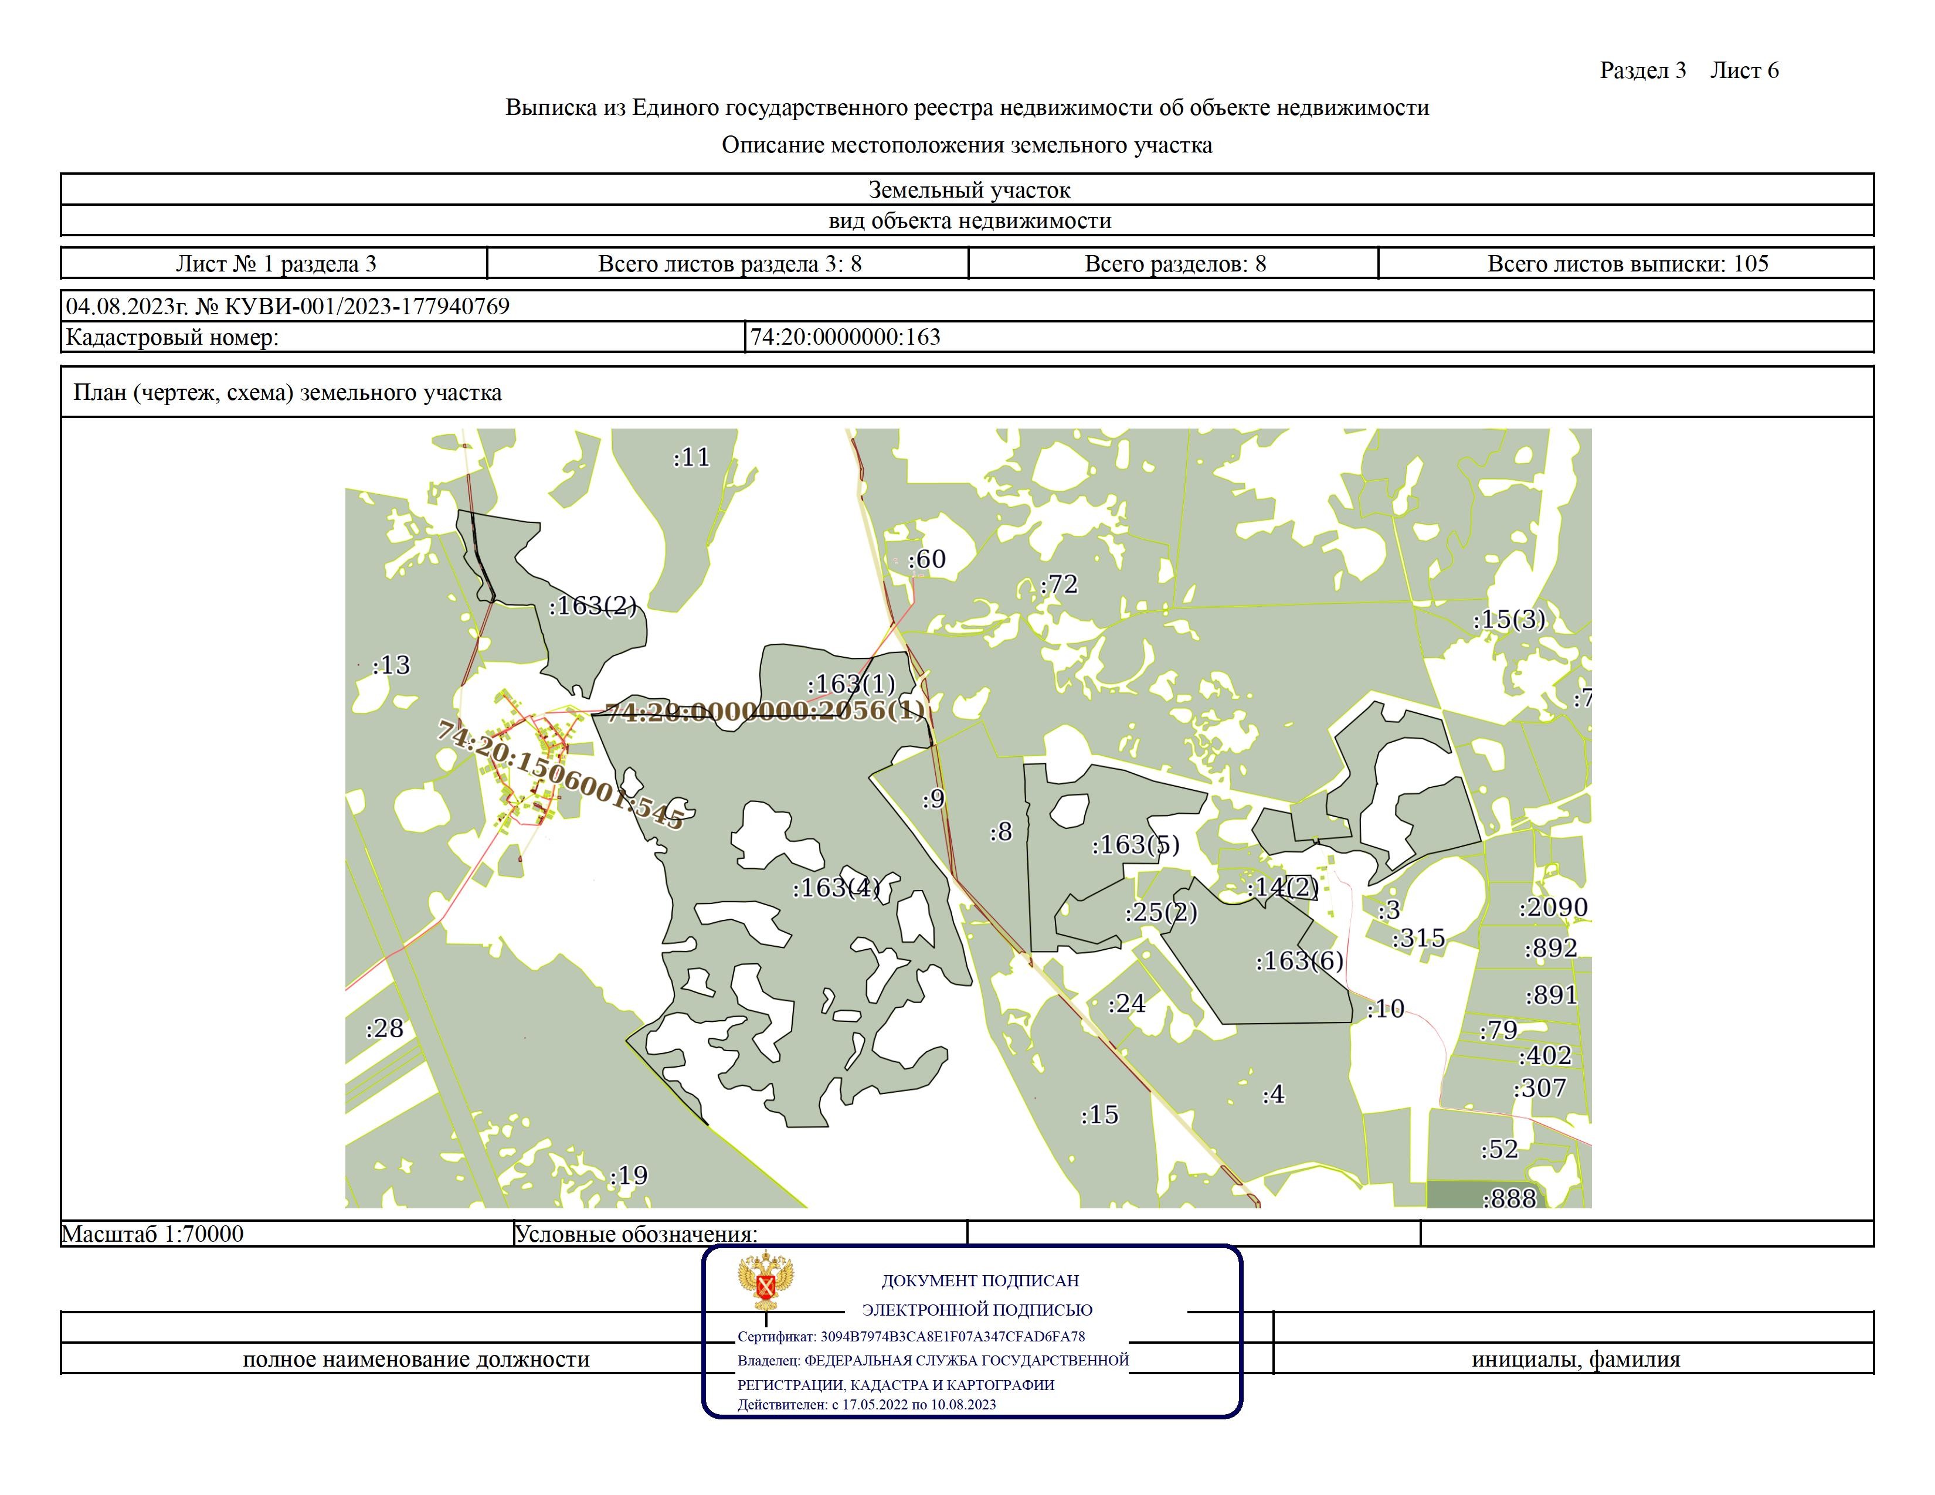Click the 'Описание местоположения земельного участка' subtitle
This screenshot has height=1495, width=1935.
966,145
